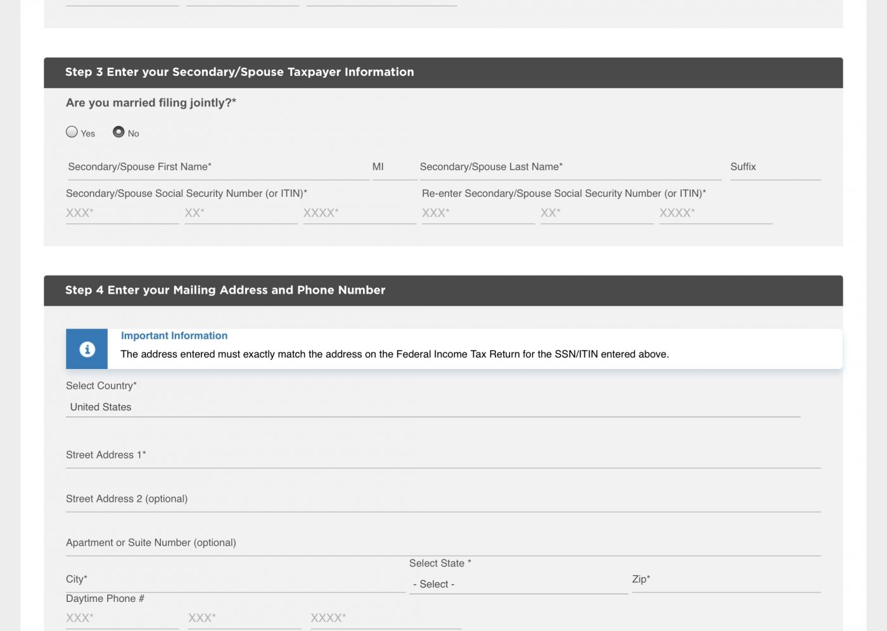Click the middle two-digit spouse SSN field
The height and width of the screenshot is (631, 887).
(241, 213)
